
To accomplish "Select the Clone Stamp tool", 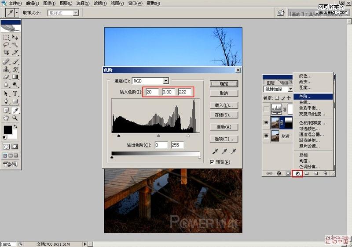I will (6, 69).
